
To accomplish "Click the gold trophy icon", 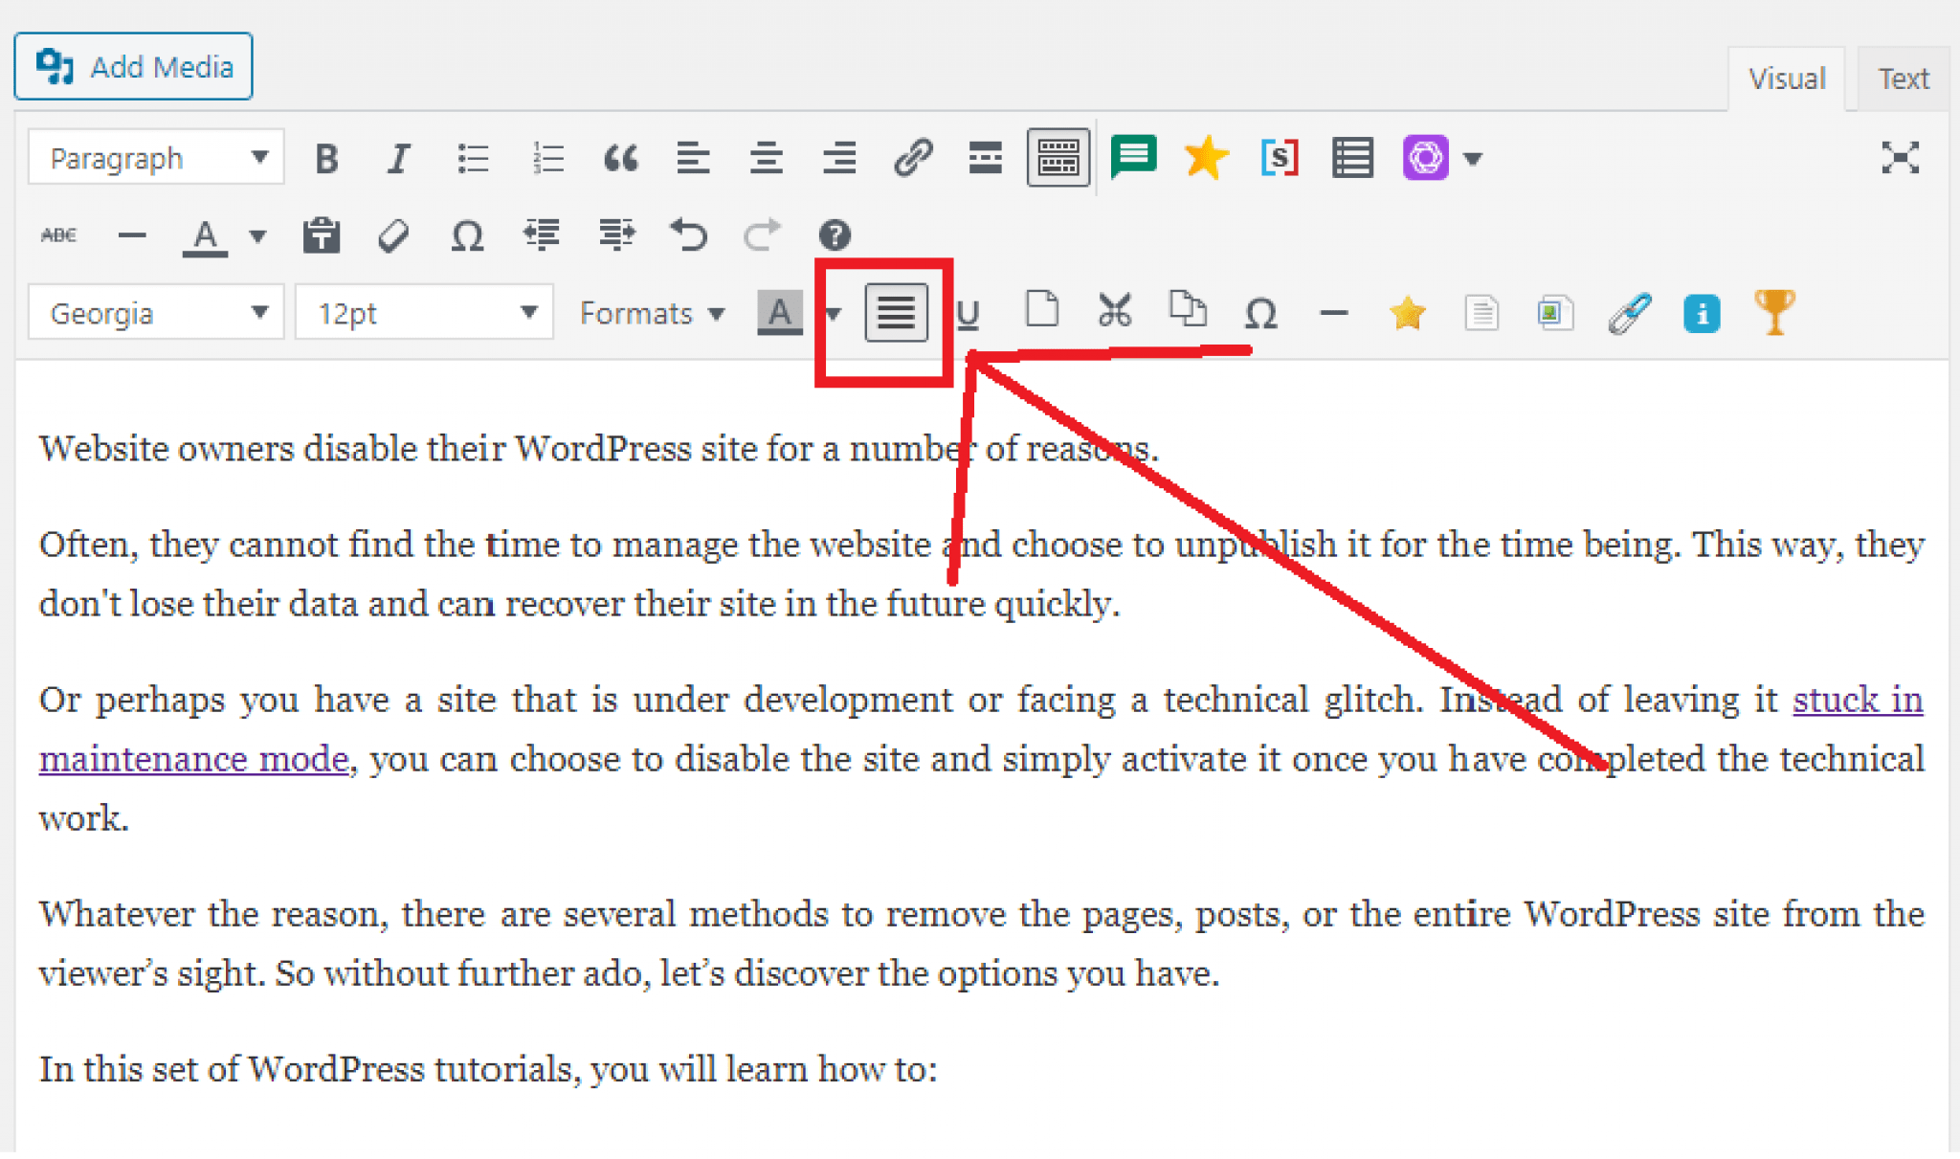I will click(1774, 312).
